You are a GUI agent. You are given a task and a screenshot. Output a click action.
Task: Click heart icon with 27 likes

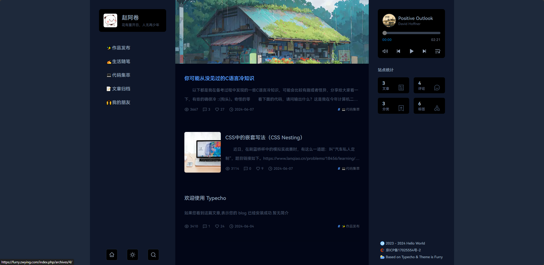pos(217,109)
